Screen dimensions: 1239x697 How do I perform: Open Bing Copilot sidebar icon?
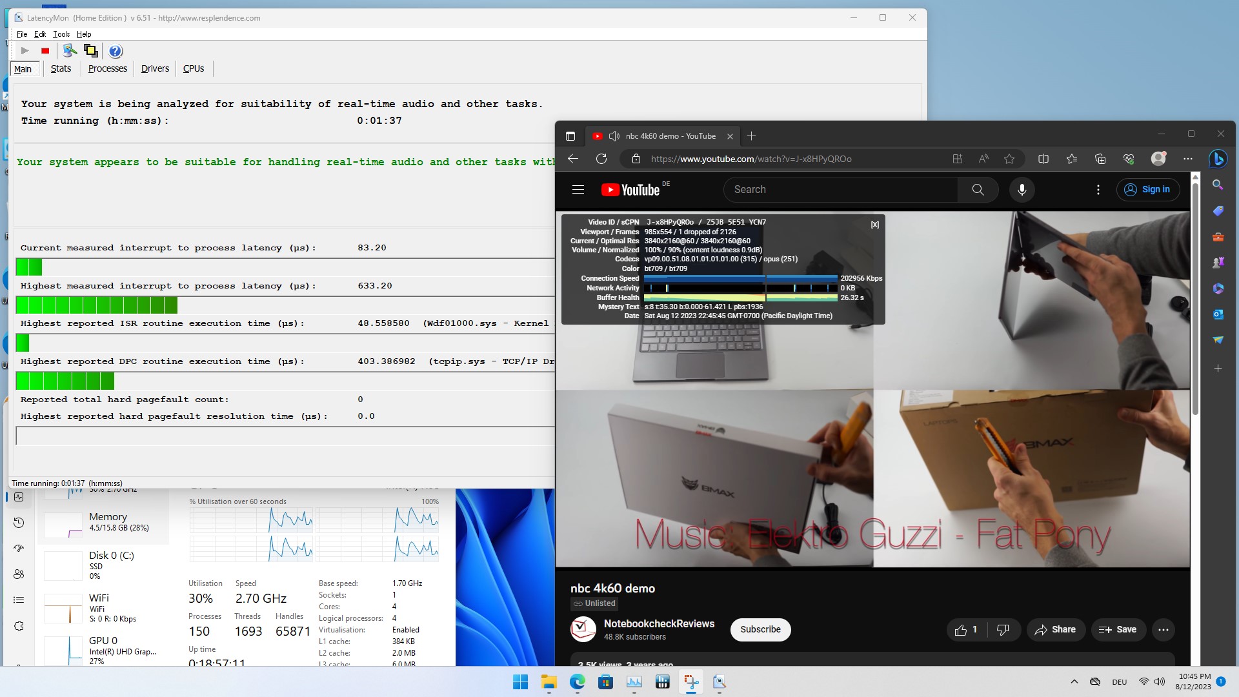coord(1218,159)
